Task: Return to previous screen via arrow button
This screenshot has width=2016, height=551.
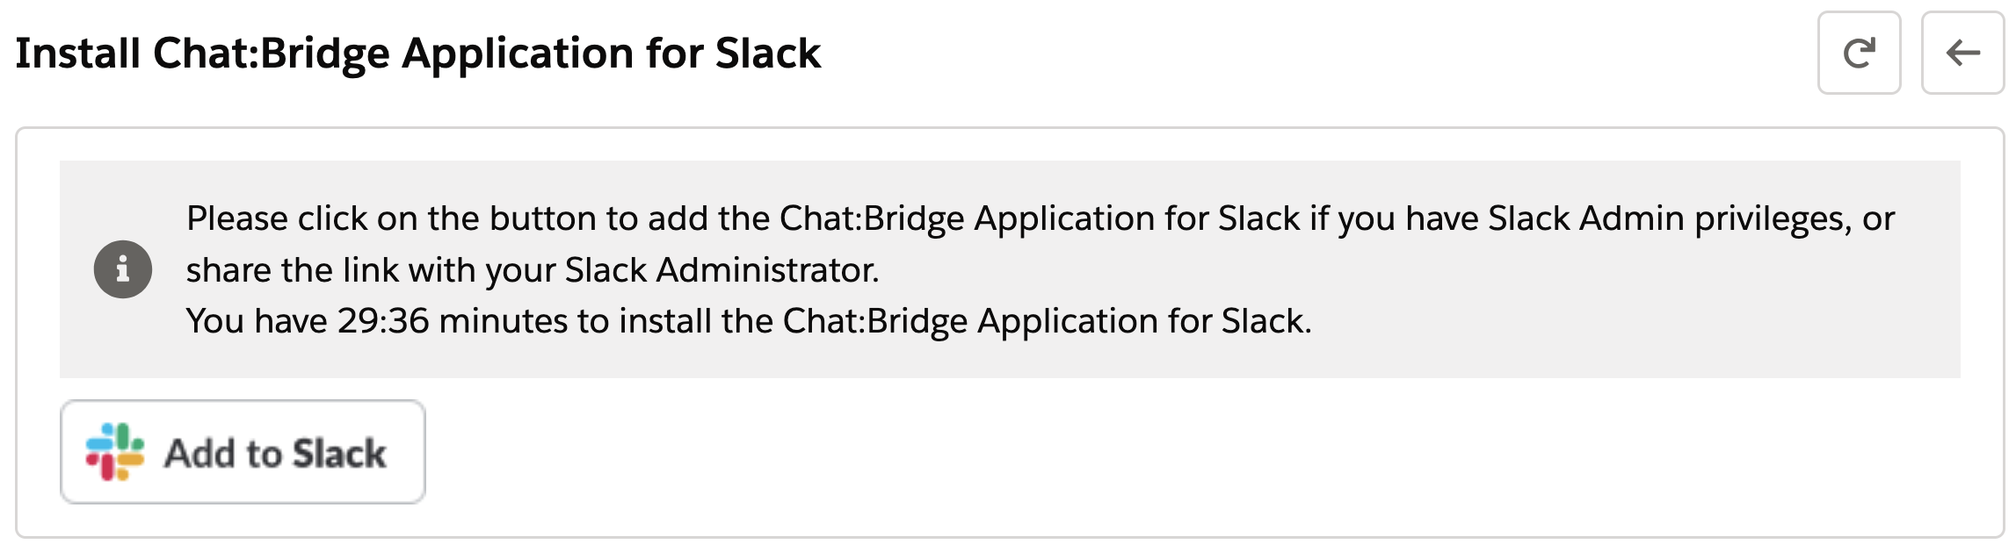Action: tap(1964, 53)
